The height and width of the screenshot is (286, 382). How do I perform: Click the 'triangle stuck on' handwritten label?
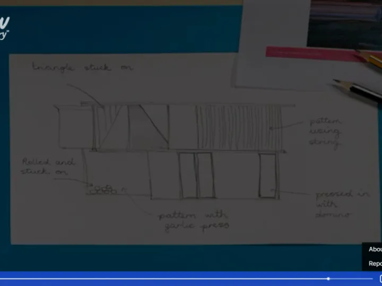coord(82,68)
